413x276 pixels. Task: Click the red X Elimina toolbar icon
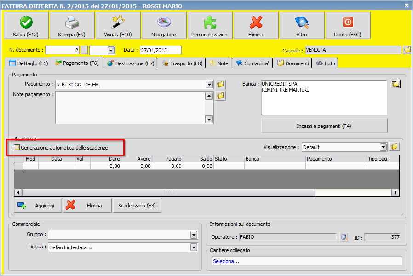256,22
